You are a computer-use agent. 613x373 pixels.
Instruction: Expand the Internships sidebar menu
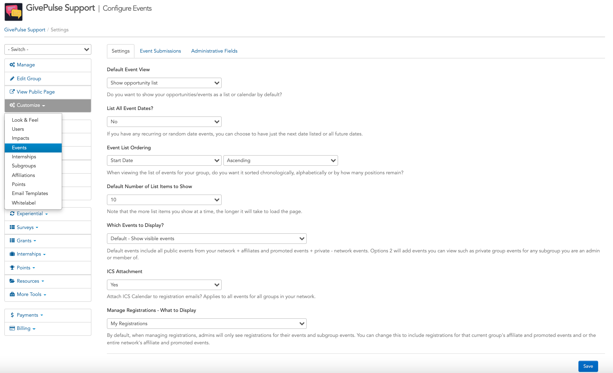pos(48,254)
